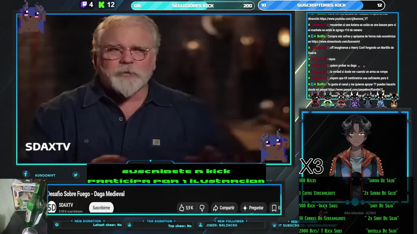
Task: Click BotRix username in the Streamloots chat message
Action: pyautogui.click(x=321, y=36)
